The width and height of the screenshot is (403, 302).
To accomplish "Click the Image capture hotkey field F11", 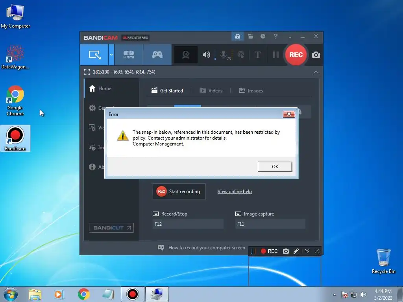I will point(270,224).
